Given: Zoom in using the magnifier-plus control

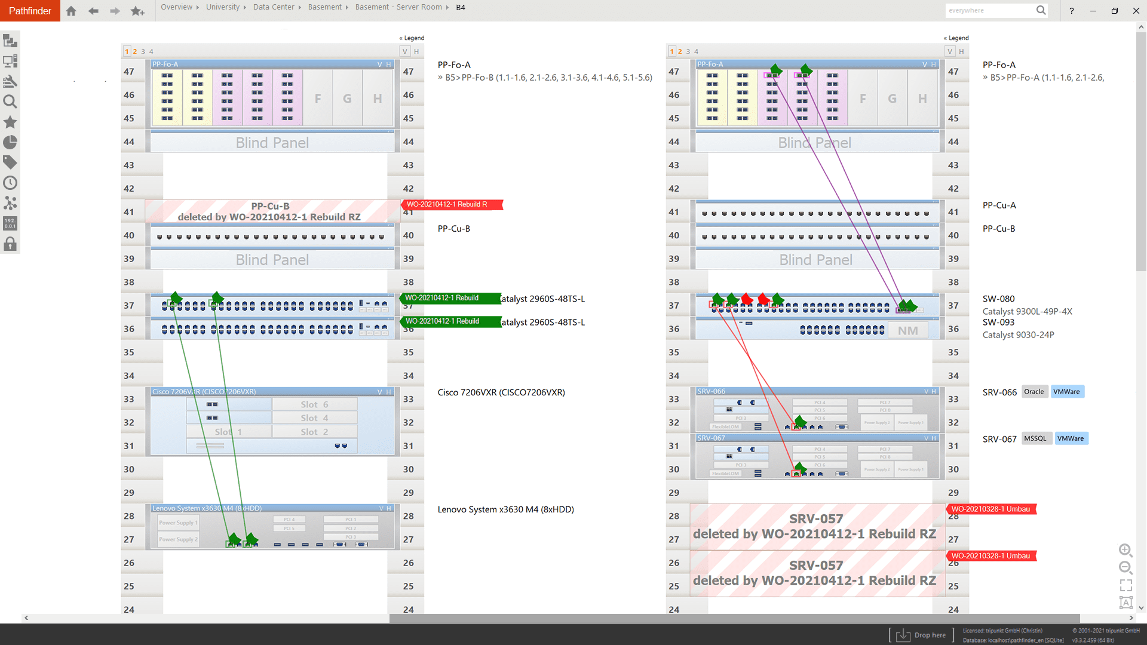Looking at the screenshot, I should tap(1125, 551).
